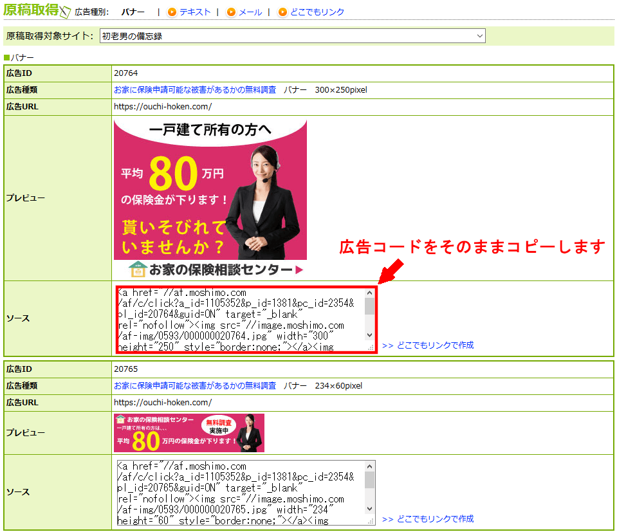Click the orange arrow icon beside どこでもリンク

click(x=282, y=12)
